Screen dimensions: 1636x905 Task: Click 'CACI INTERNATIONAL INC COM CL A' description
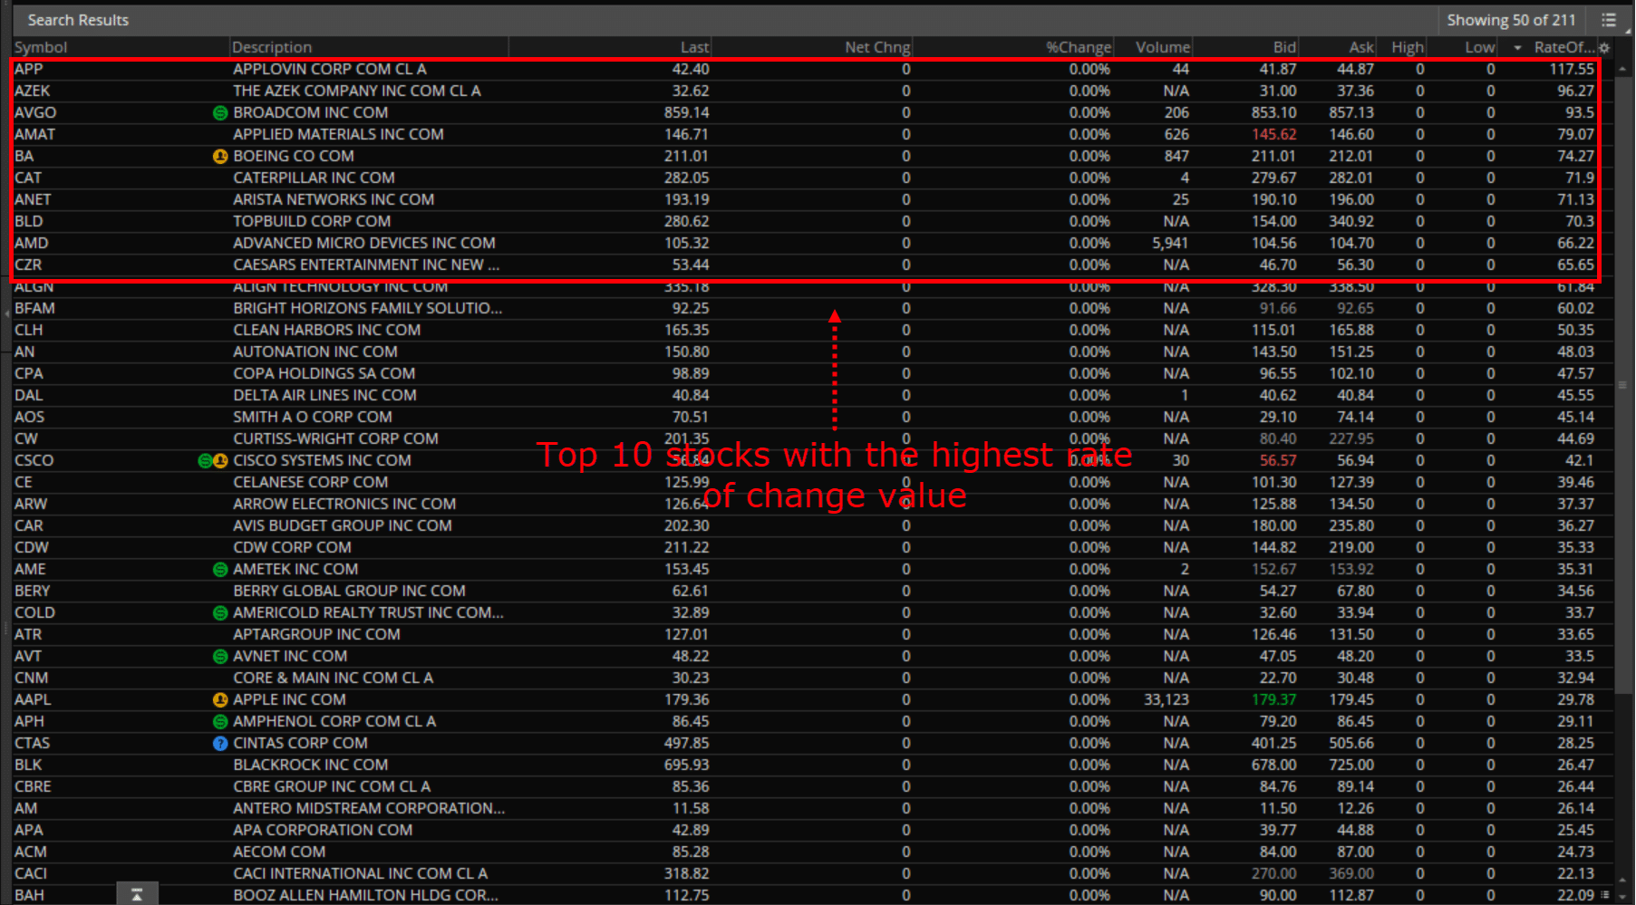[x=360, y=873]
